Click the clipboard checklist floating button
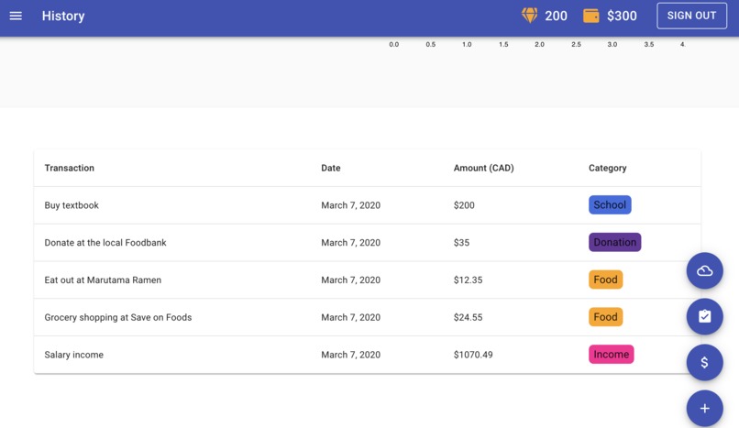739x428 pixels. click(x=704, y=316)
